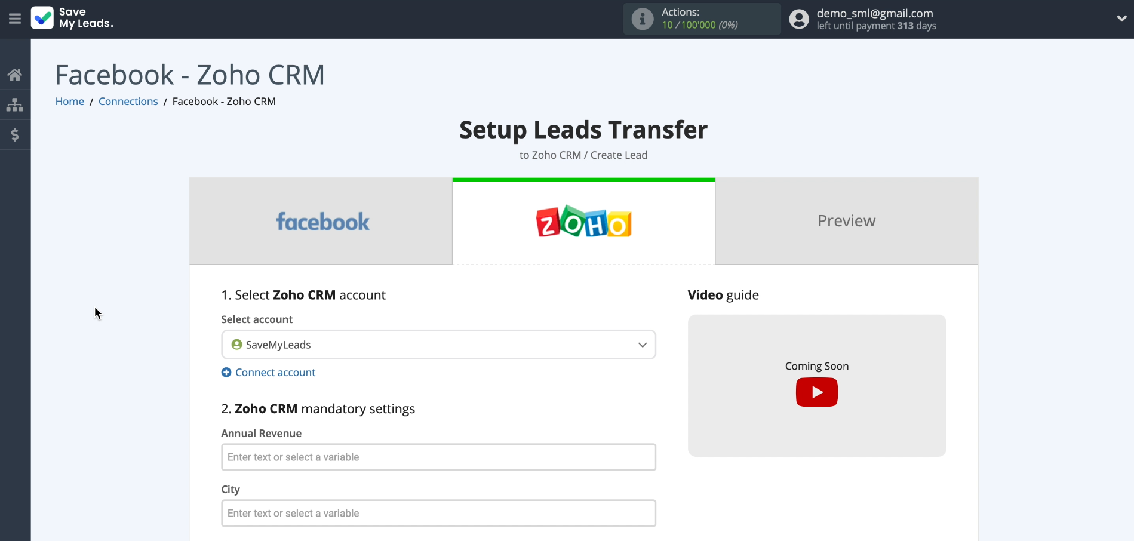This screenshot has height=541, width=1134.
Task: Click the 'Facebook - Zoho CRM' page title
Action: tap(190, 75)
